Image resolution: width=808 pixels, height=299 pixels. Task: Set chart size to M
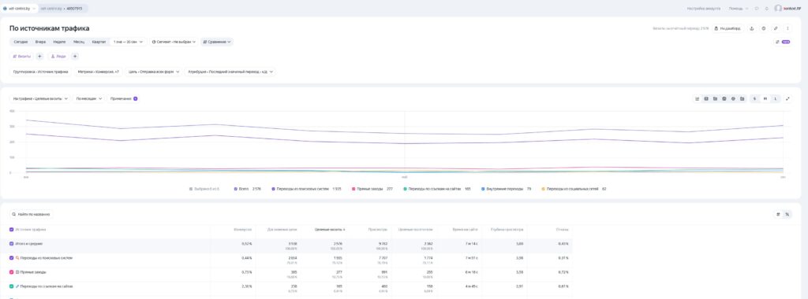point(765,98)
